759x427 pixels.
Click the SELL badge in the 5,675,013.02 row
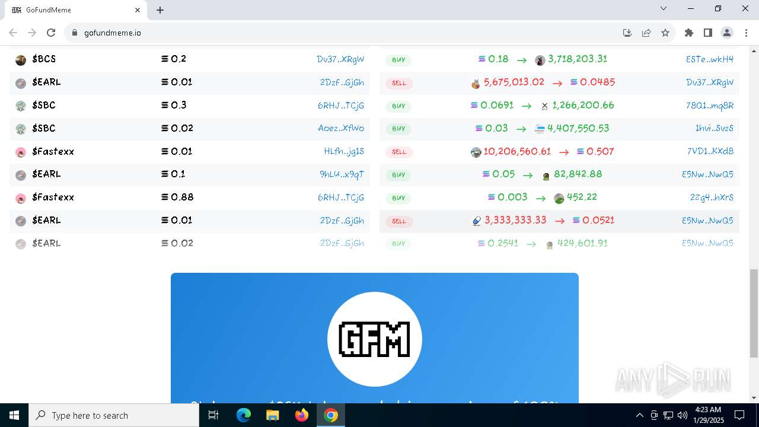[x=399, y=83]
